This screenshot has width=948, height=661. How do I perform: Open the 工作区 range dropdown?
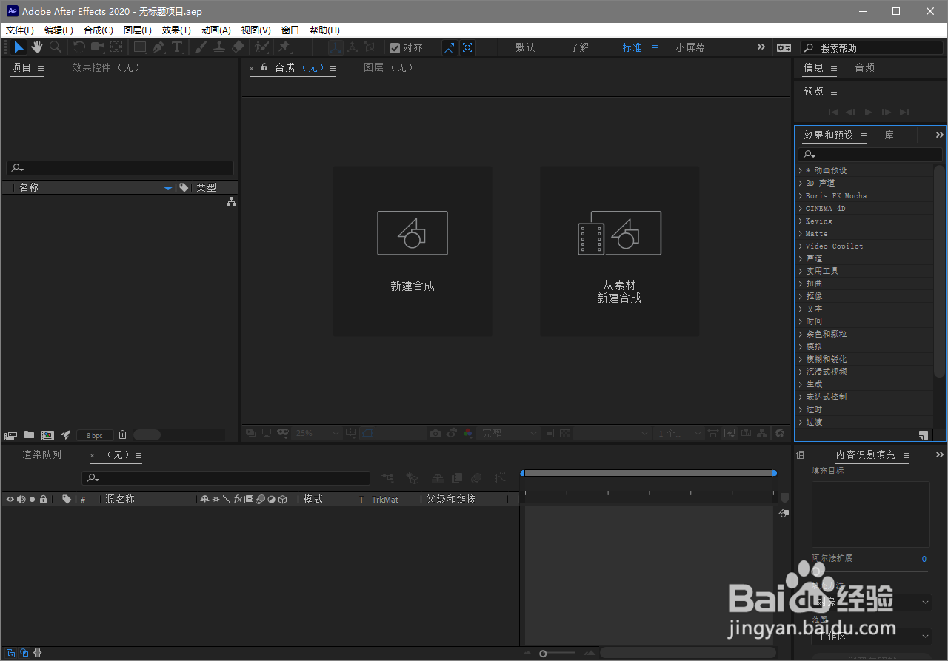pyautogui.click(x=872, y=636)
